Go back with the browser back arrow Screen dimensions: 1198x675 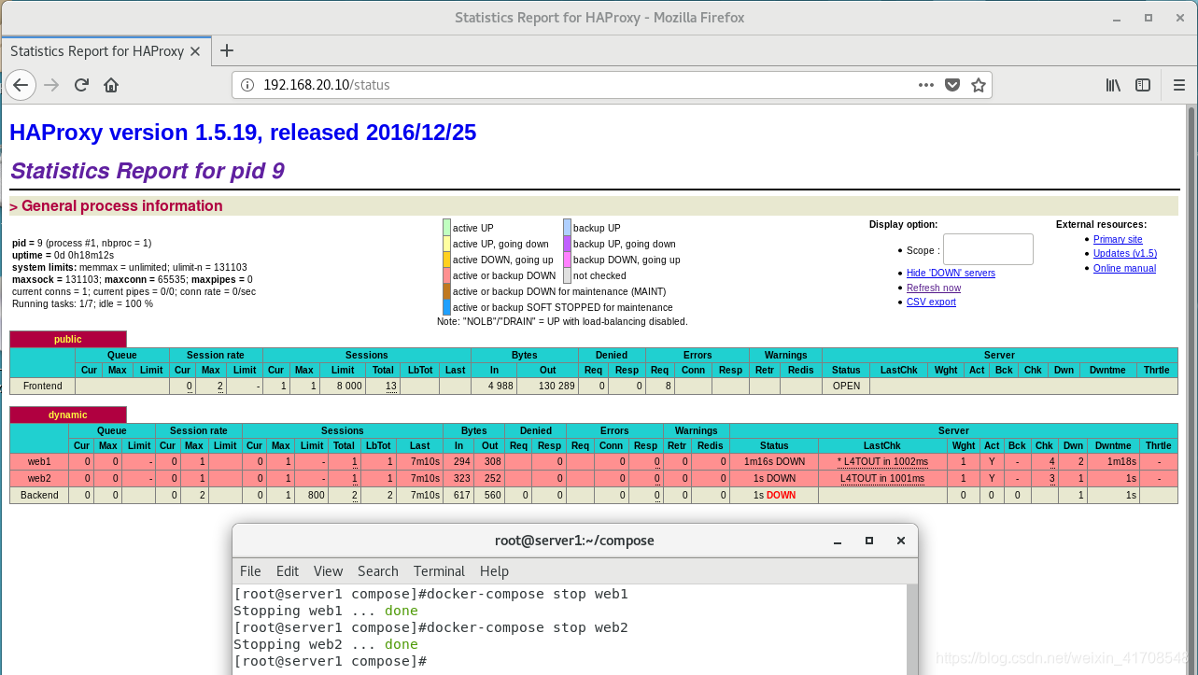pyautogui.click(x=21, y=85)
